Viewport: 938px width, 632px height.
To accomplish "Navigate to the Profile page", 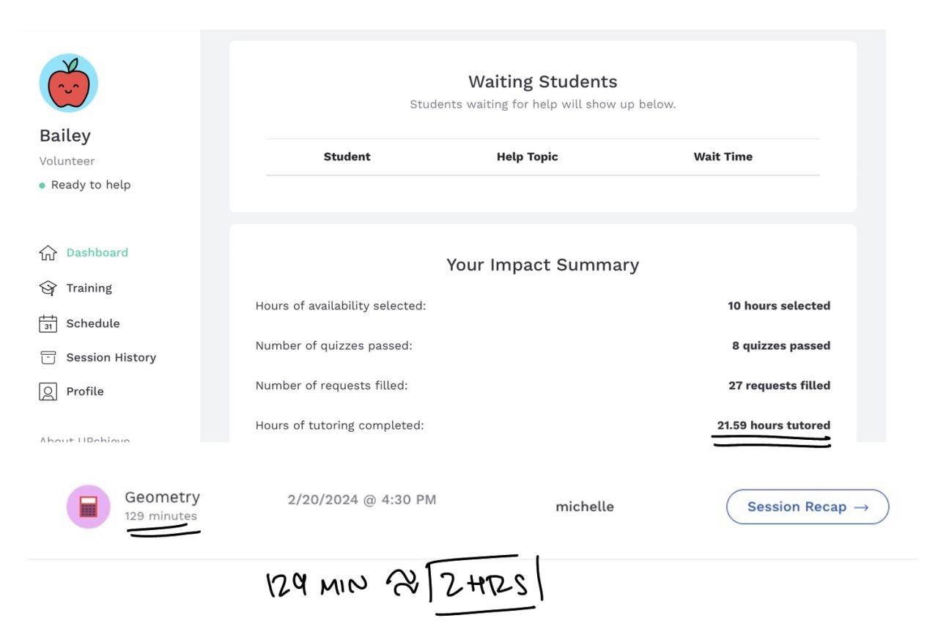I will pyautogui.click(x=85, y=392).
